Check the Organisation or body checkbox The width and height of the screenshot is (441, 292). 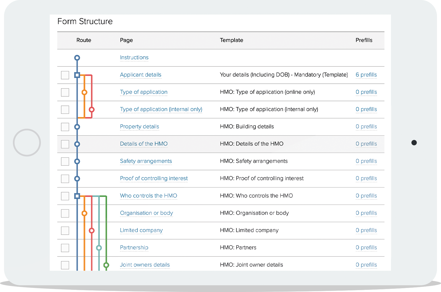coord(65,213)
